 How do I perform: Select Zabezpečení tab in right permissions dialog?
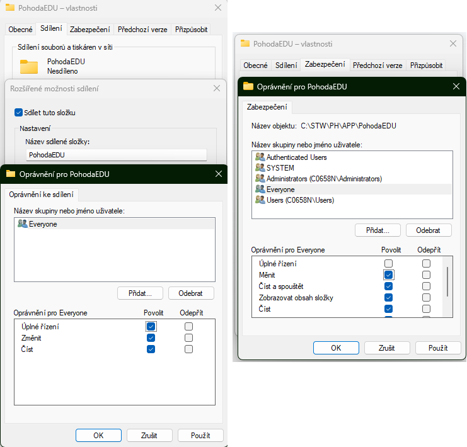tap(267, 107)
